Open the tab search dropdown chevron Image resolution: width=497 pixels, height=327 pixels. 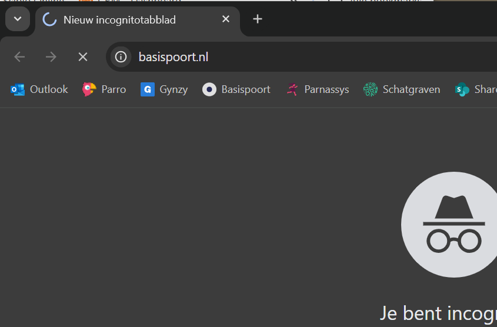[18, 19]
